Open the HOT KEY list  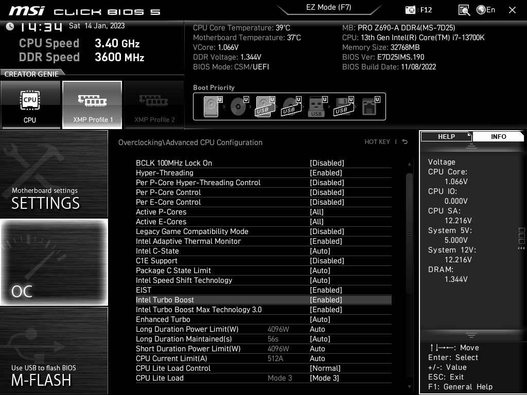(377, 142)
